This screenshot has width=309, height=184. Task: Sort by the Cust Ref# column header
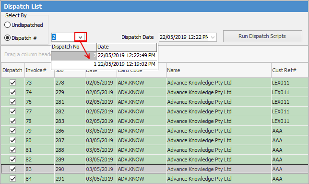(x=290, y=70)
